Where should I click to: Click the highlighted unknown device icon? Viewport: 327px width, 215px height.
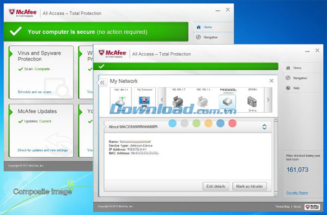pos(227,101)
